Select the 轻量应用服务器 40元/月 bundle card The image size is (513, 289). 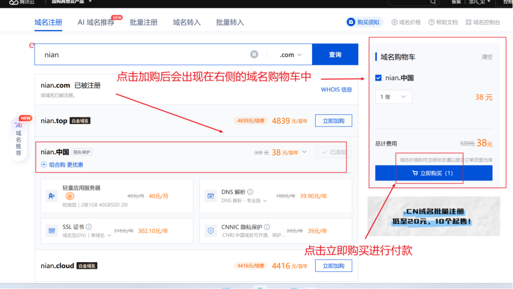117,196
